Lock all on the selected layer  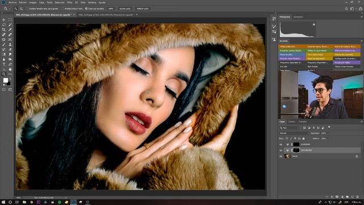[303, 138]
